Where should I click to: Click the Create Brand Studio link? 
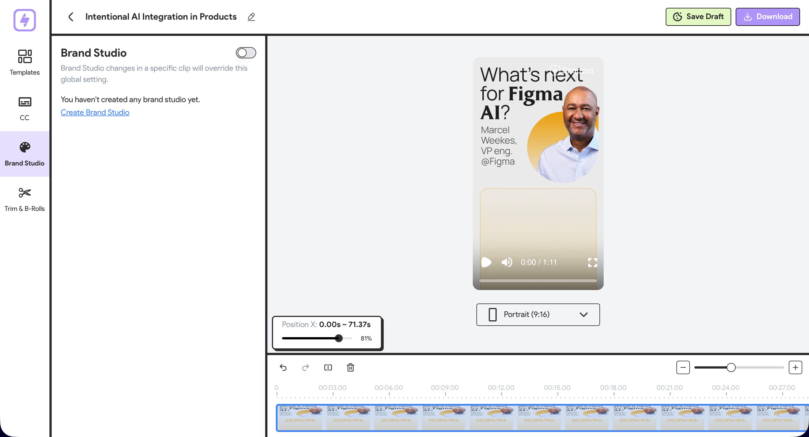point(95,112)
